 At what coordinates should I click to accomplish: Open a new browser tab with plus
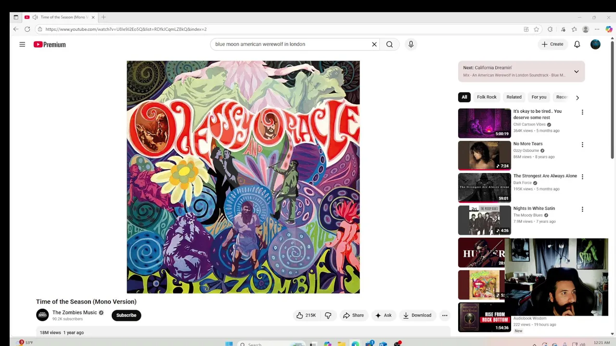point(103,17)
